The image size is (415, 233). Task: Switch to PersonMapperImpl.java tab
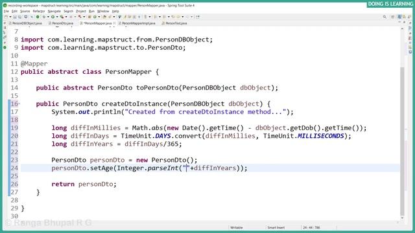[x=137, y=23]
